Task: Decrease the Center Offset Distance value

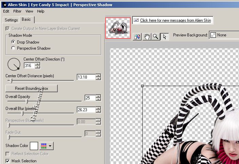Action: (x=98, y=79)
